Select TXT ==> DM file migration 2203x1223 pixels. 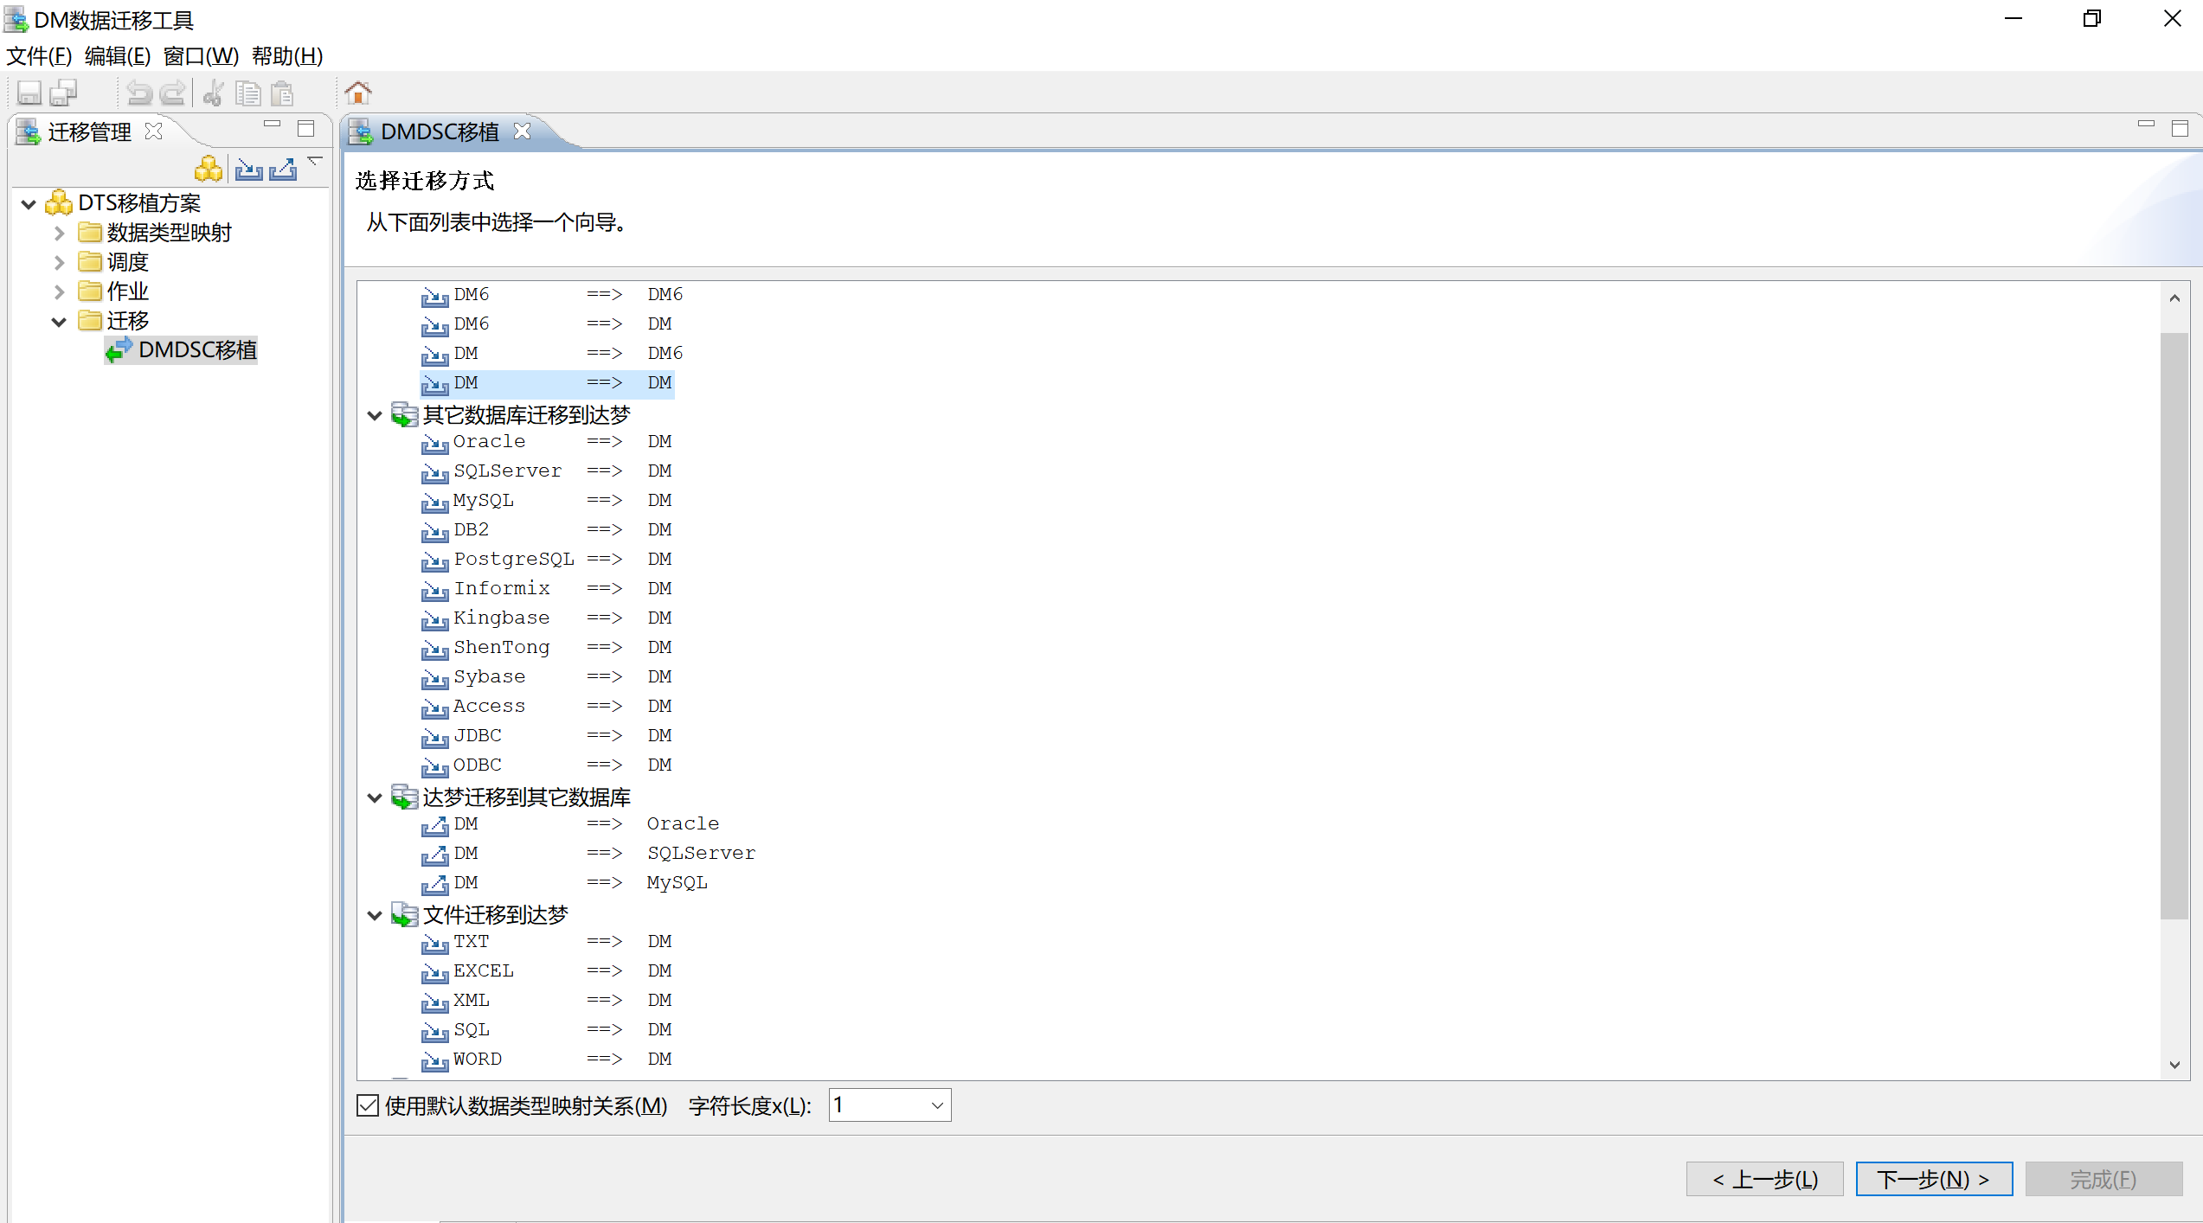[x=547, y=942]
